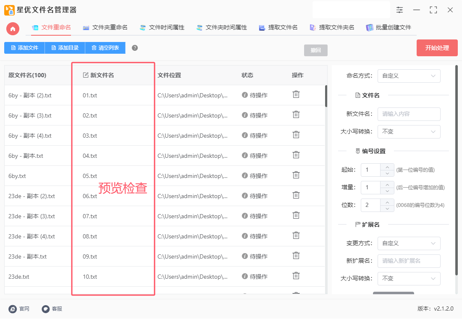This screenshot has height=319, width=462.
Task: Increase the 位数 digit count
Action: [387, 202]
